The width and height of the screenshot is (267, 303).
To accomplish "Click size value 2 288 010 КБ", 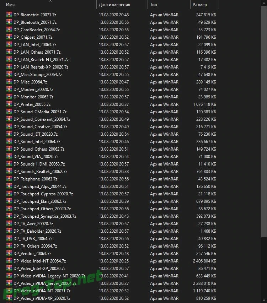I will (204, 283).
